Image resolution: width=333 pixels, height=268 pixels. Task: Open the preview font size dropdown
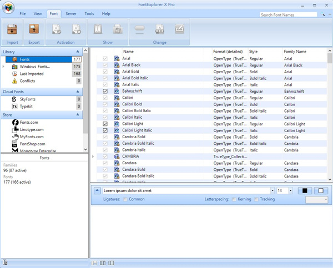tap(290, 191)
